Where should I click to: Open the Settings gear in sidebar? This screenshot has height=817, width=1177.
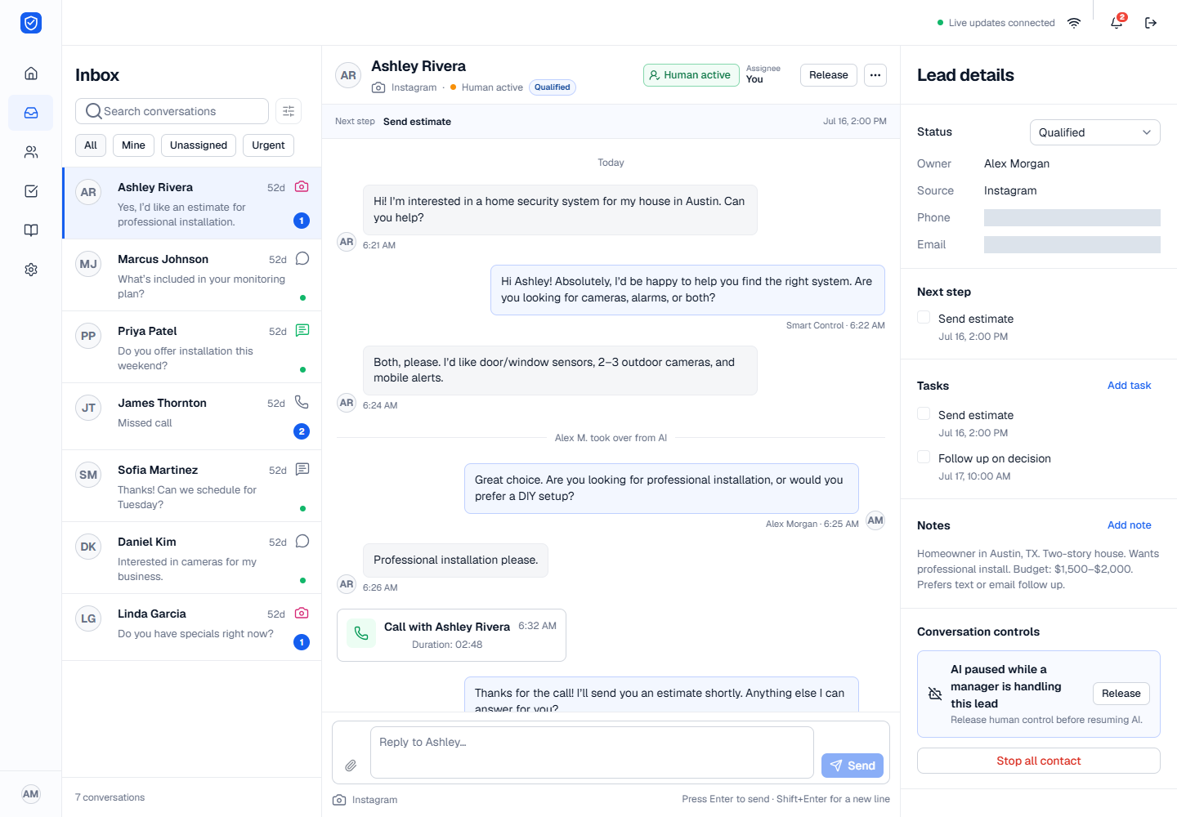click(31, 270)
